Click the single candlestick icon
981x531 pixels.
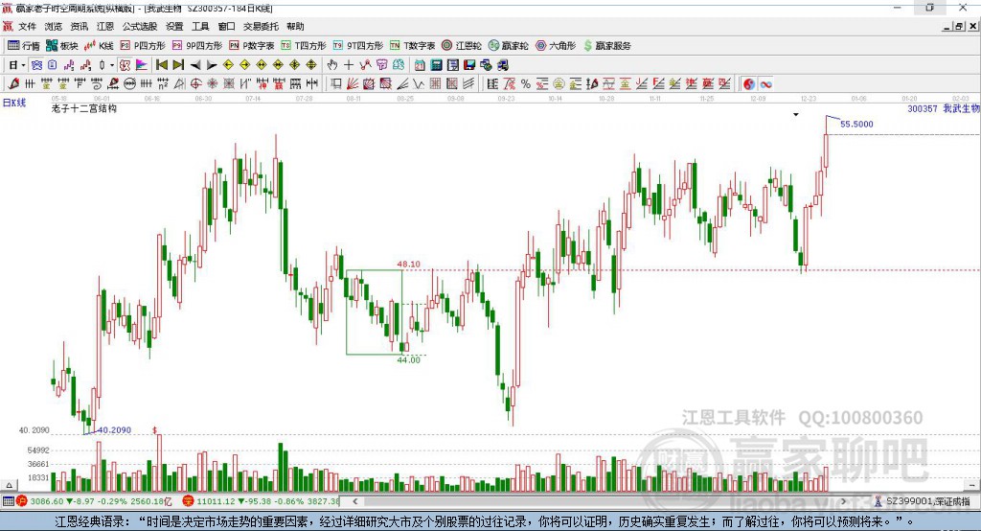[x=102, y=65]
